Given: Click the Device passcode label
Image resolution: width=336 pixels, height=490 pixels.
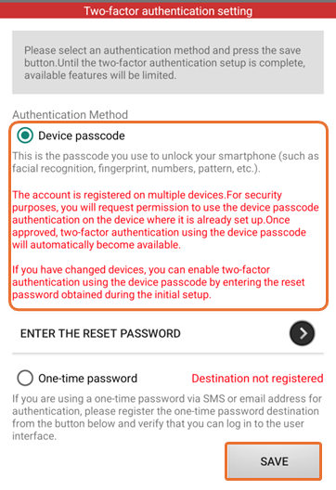Looking at the screenshot, I should (82, 135).
